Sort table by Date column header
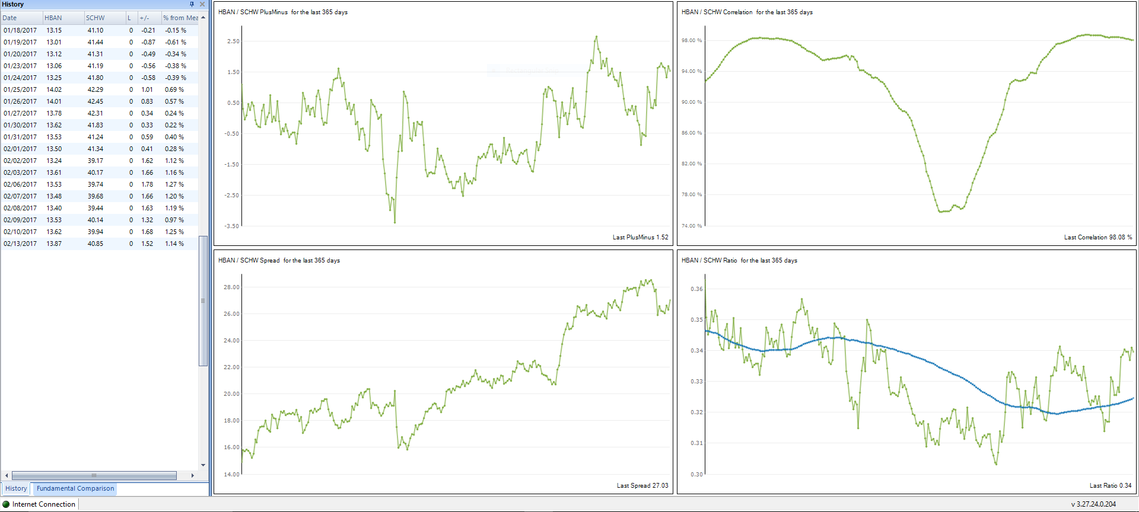1139x512 pixels. (21, 18)
